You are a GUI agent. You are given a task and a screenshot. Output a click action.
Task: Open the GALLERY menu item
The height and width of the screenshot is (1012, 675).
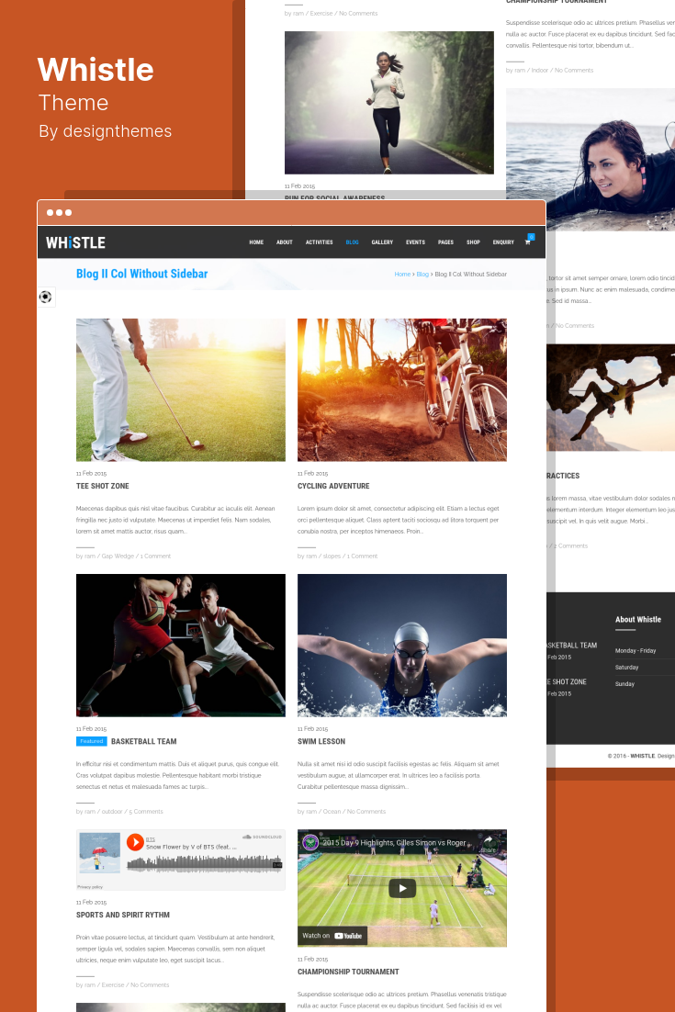pos(382,242)
